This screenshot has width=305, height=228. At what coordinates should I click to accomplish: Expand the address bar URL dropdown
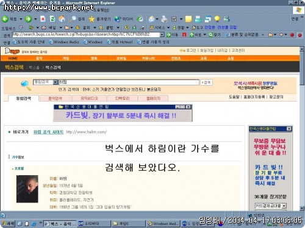[162, 35]
